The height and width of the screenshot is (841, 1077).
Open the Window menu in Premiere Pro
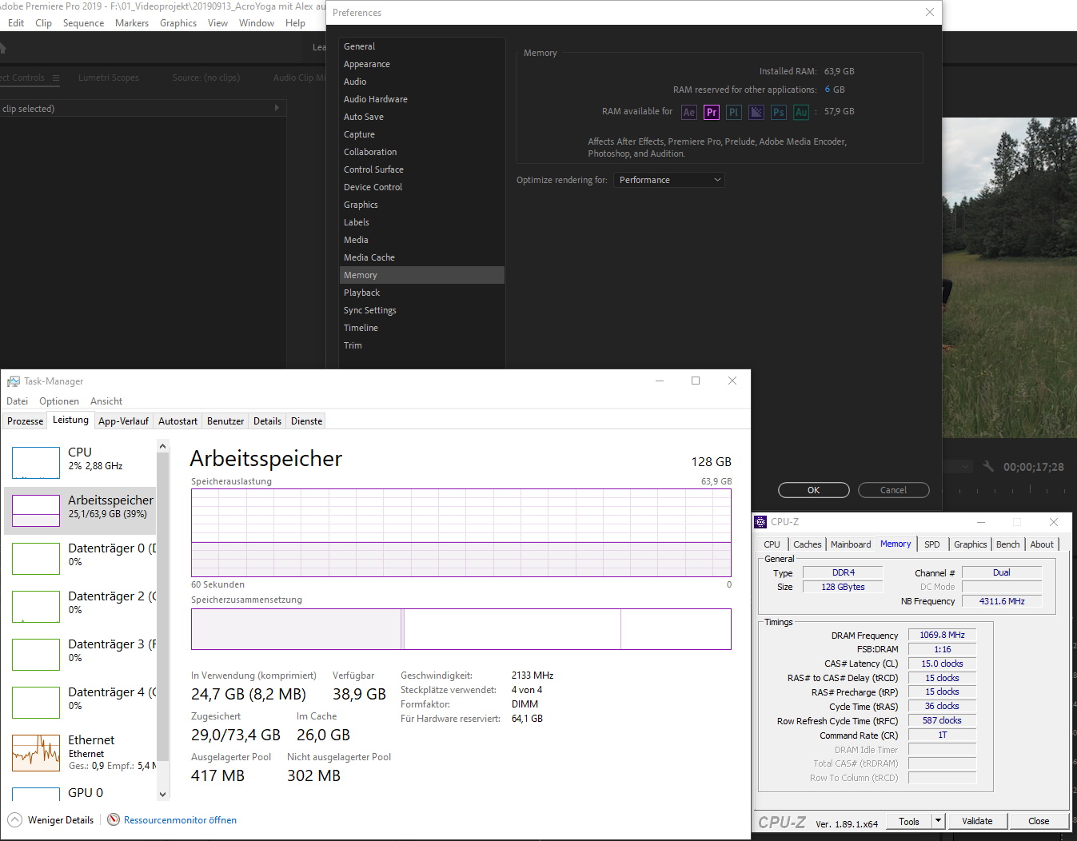(257, 23)
